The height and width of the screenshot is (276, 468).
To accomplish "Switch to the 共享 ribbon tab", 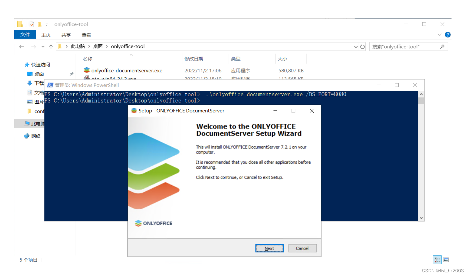I will point(66,35).
